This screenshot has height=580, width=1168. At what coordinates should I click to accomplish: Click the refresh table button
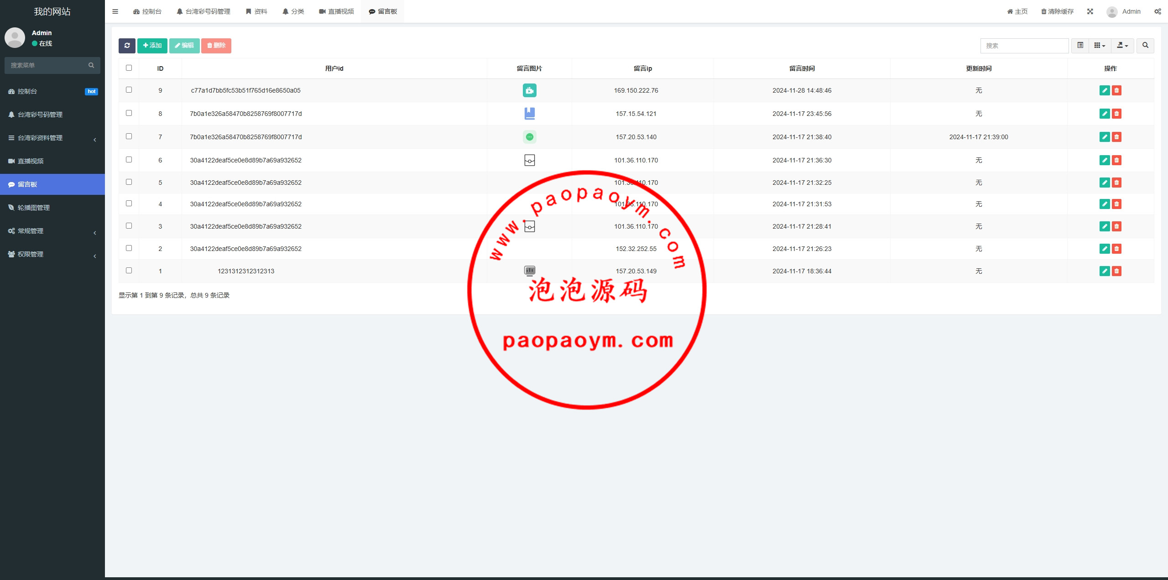127,46
